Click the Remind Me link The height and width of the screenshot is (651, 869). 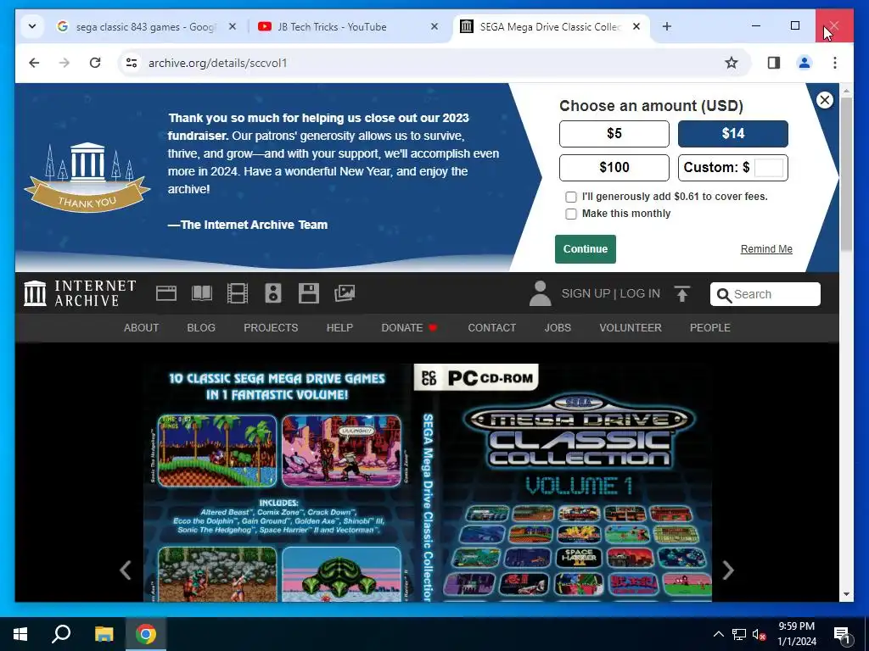(x=766, y=249)
